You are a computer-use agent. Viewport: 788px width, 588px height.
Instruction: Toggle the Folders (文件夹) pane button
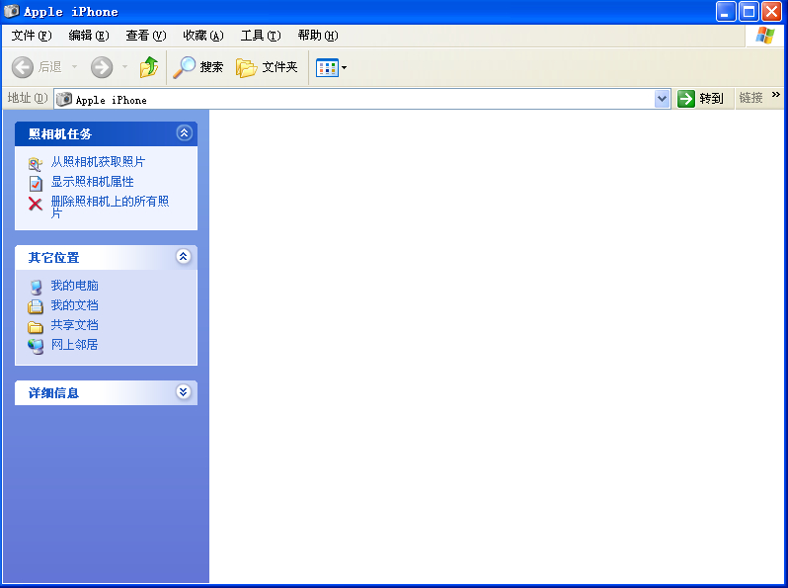tap(267, 67)
